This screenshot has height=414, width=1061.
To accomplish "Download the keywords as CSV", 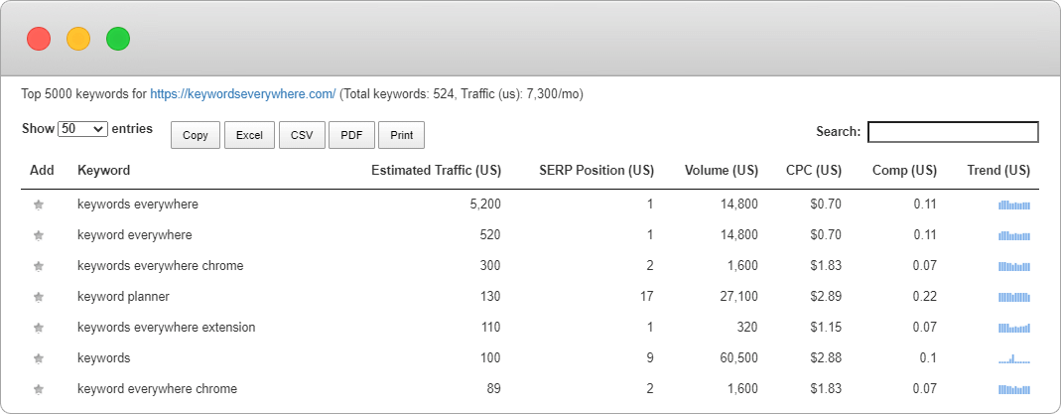I will pyautogui.click(x=301, y=135).
